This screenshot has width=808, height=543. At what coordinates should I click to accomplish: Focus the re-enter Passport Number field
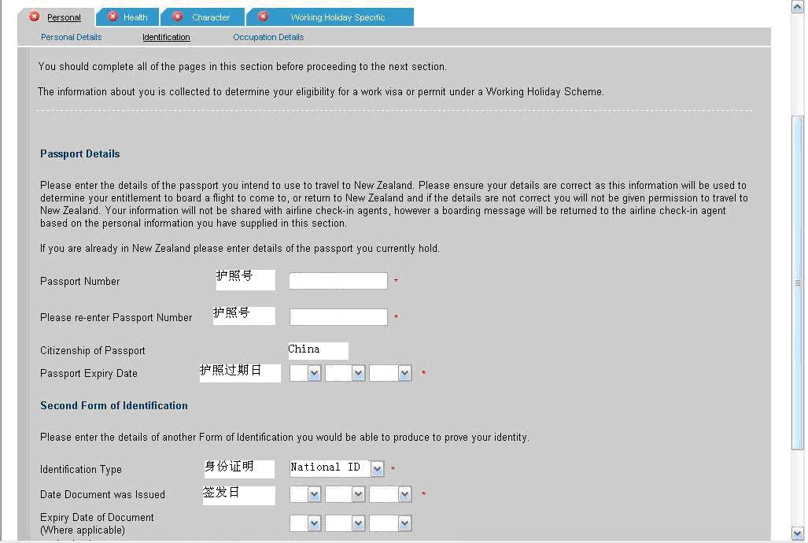[338, 317]
